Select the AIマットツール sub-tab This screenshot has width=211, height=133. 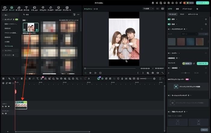[x=193, y=14]
